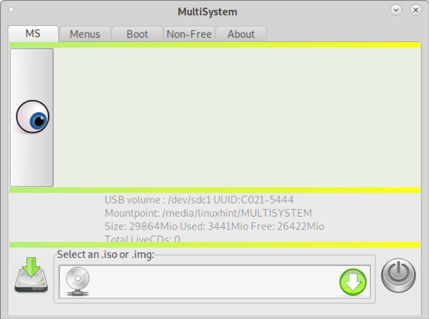Viewport: 429px width, 319px height.
Task: Click the CD disc icon
Action: tap(78, 282)
